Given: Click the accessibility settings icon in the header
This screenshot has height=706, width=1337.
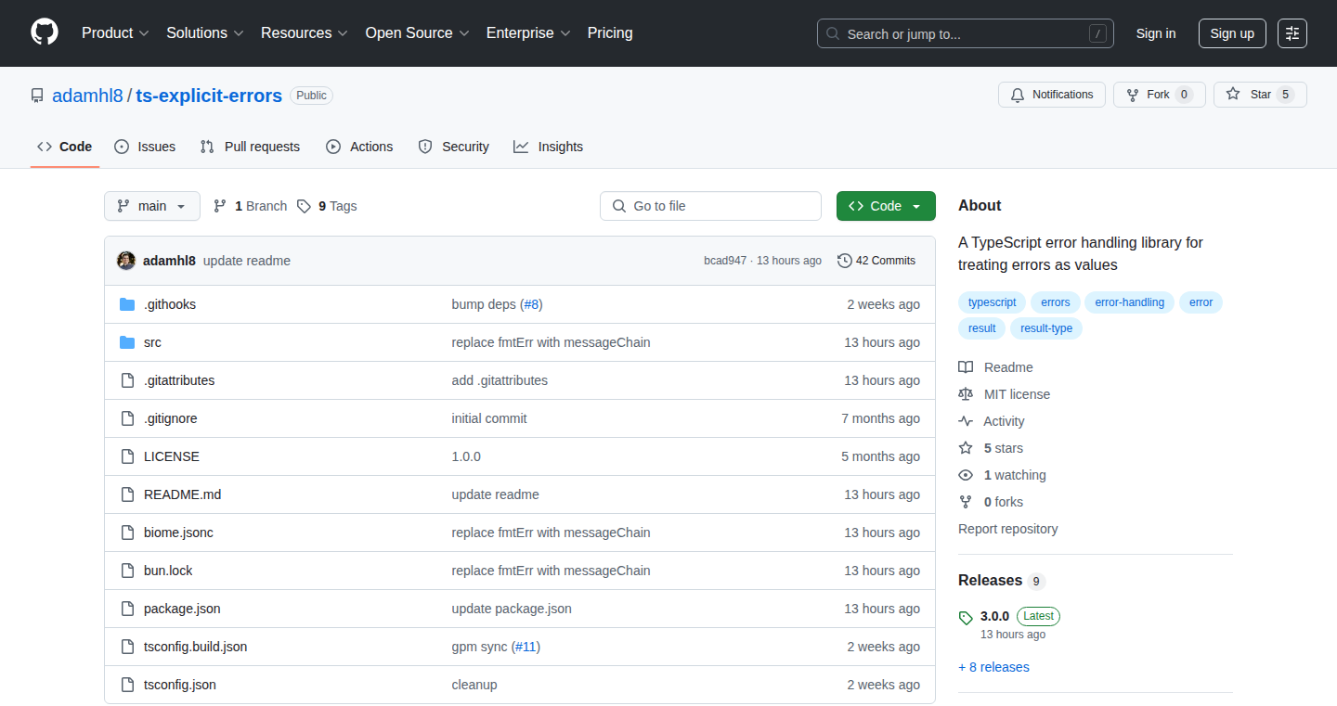Looking at the screenshot, I should click(1292, 33).
